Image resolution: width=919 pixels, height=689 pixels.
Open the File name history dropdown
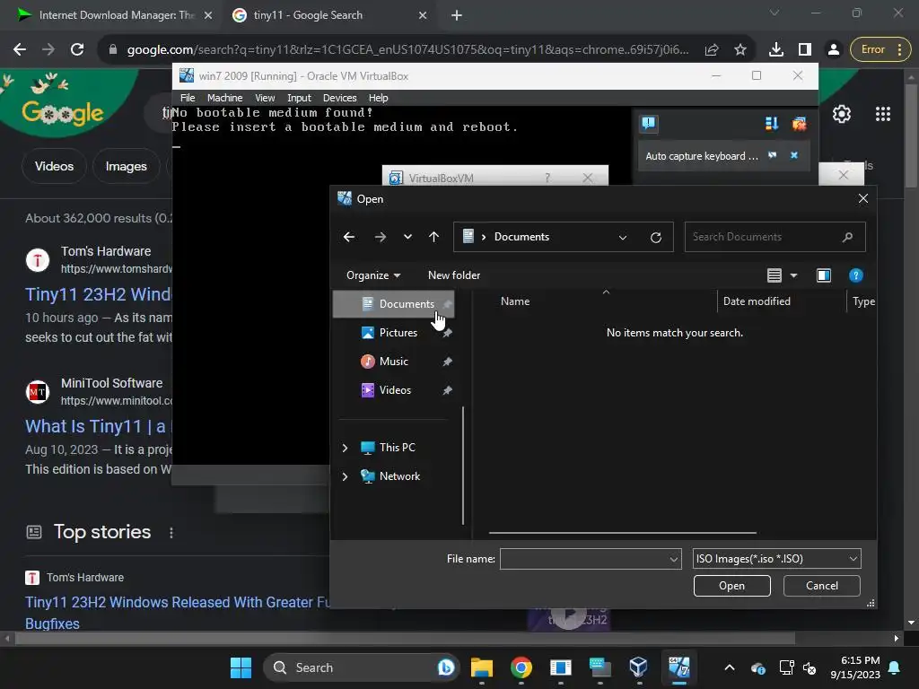[674, 559]
